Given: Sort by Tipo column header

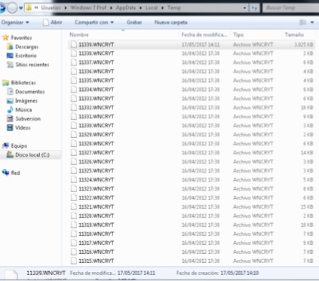Looking at the screenshot, I should coord(238,35).
